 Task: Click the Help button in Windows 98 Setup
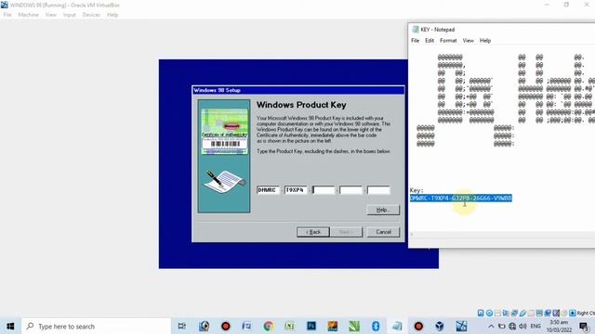click(383, 210)
